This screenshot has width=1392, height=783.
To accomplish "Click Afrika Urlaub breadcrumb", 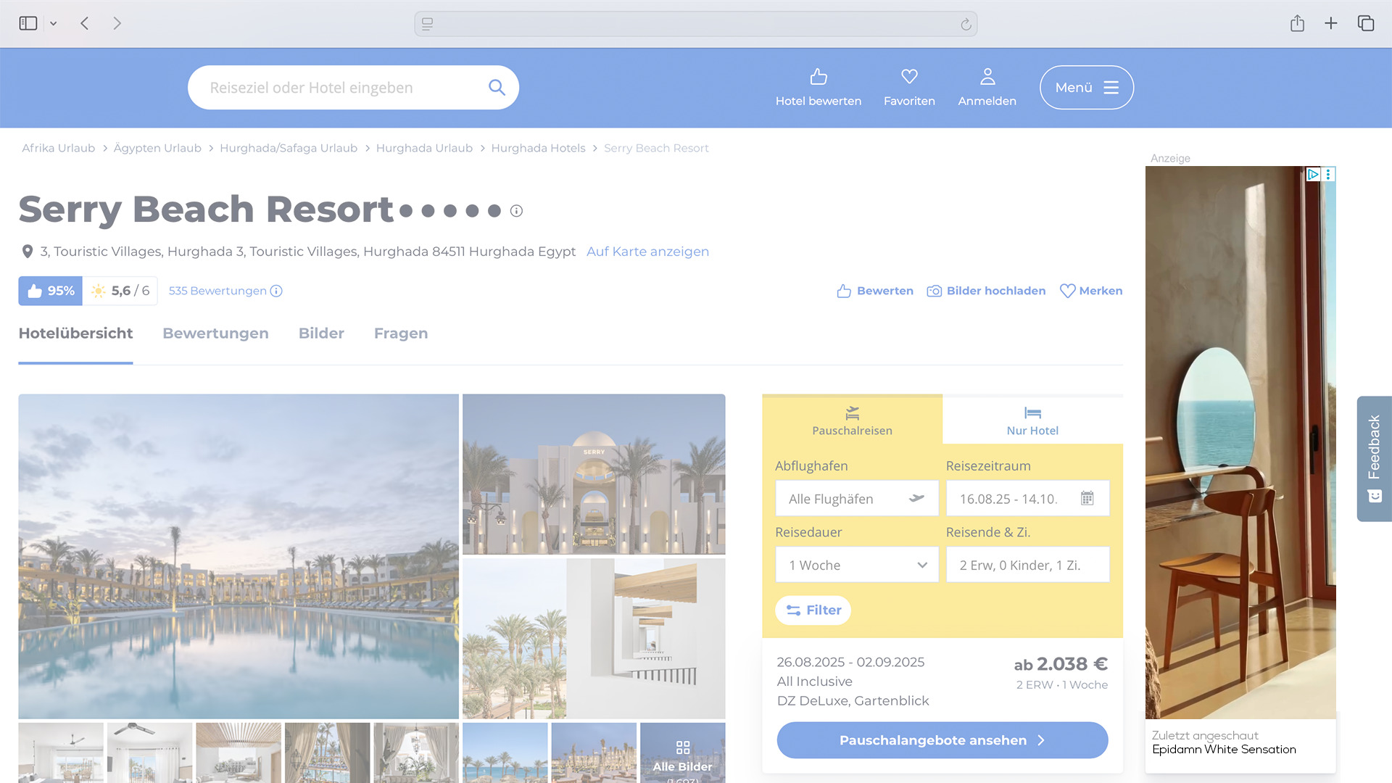I will point(58,148).
